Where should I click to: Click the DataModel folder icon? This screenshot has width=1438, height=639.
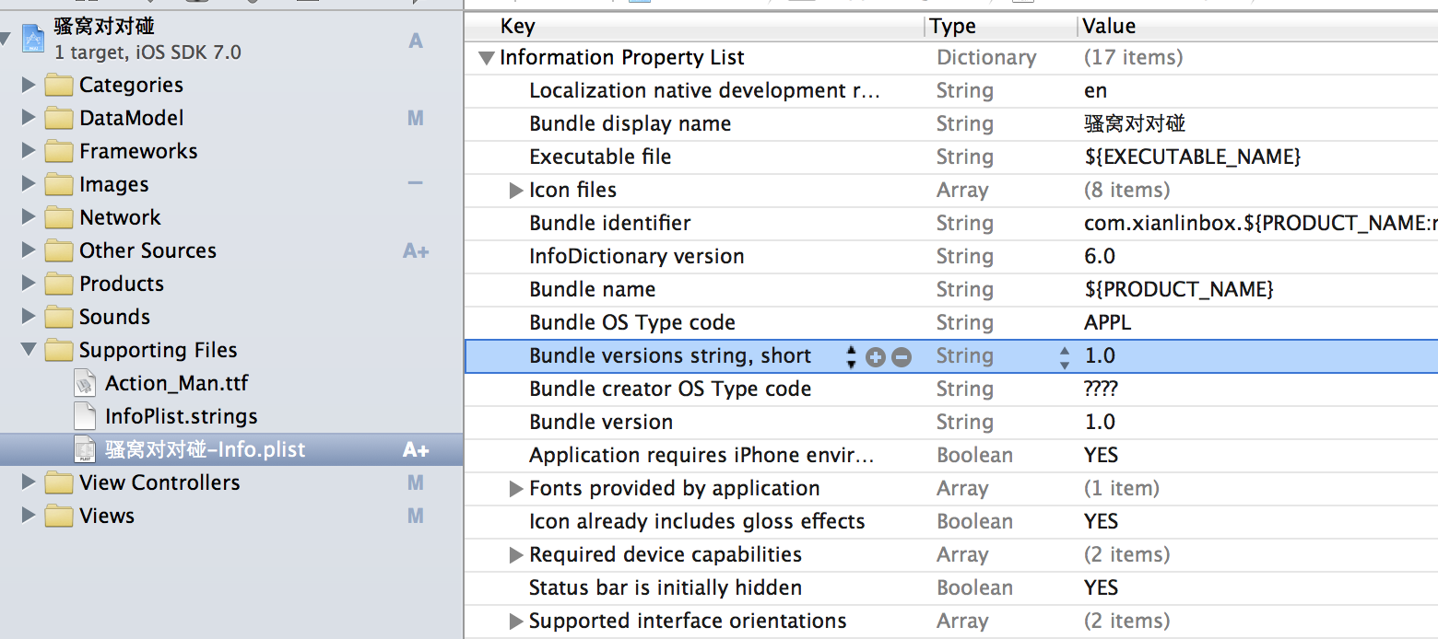click(59, 119)
